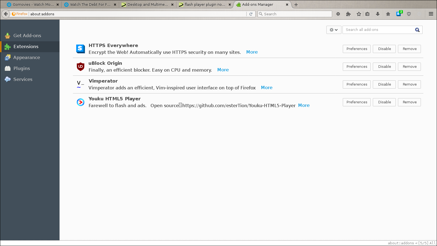This screenshot has height=246, width=437.
Task: Click the Vimperator extension title
Action: point(103,81)
